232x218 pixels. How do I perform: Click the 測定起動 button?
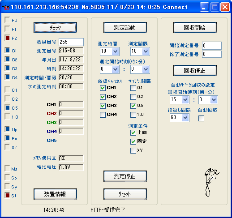[x=125, y=28]
